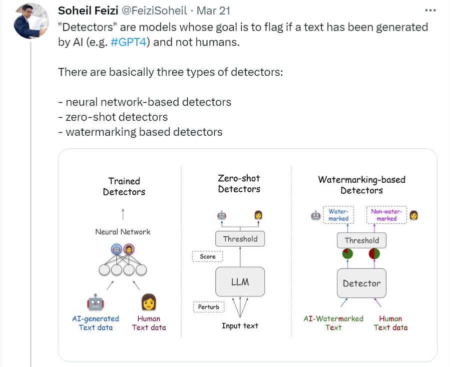Click the dashed Score label box
Screen dimensions: 450x367
[x=207, y=256]
